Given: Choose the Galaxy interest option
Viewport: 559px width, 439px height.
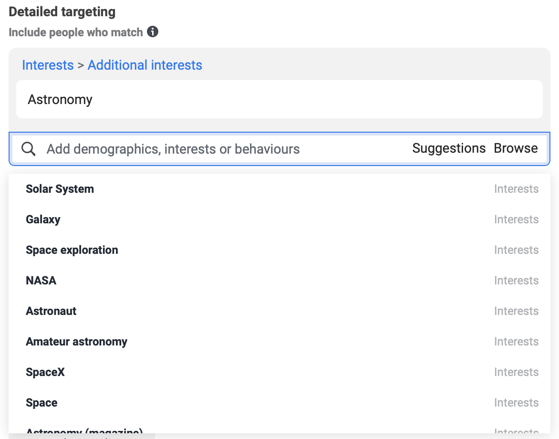Looking at the screenshot, I should click(43, 219).
